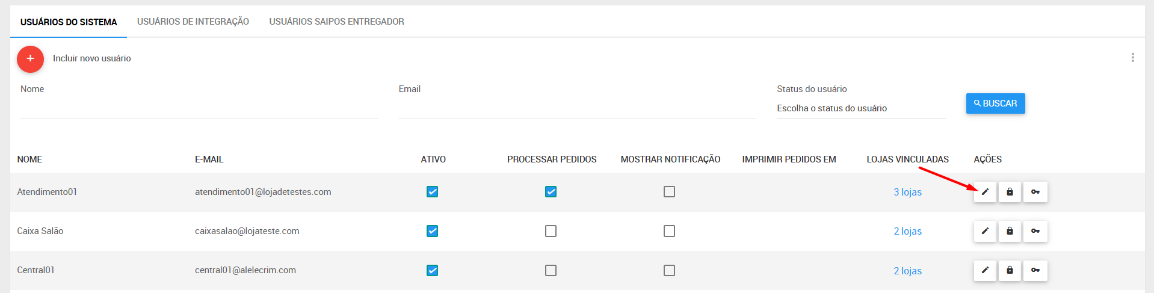Click the red add new user button
The width and height of the screenshot is (1154, 293).
30,59
